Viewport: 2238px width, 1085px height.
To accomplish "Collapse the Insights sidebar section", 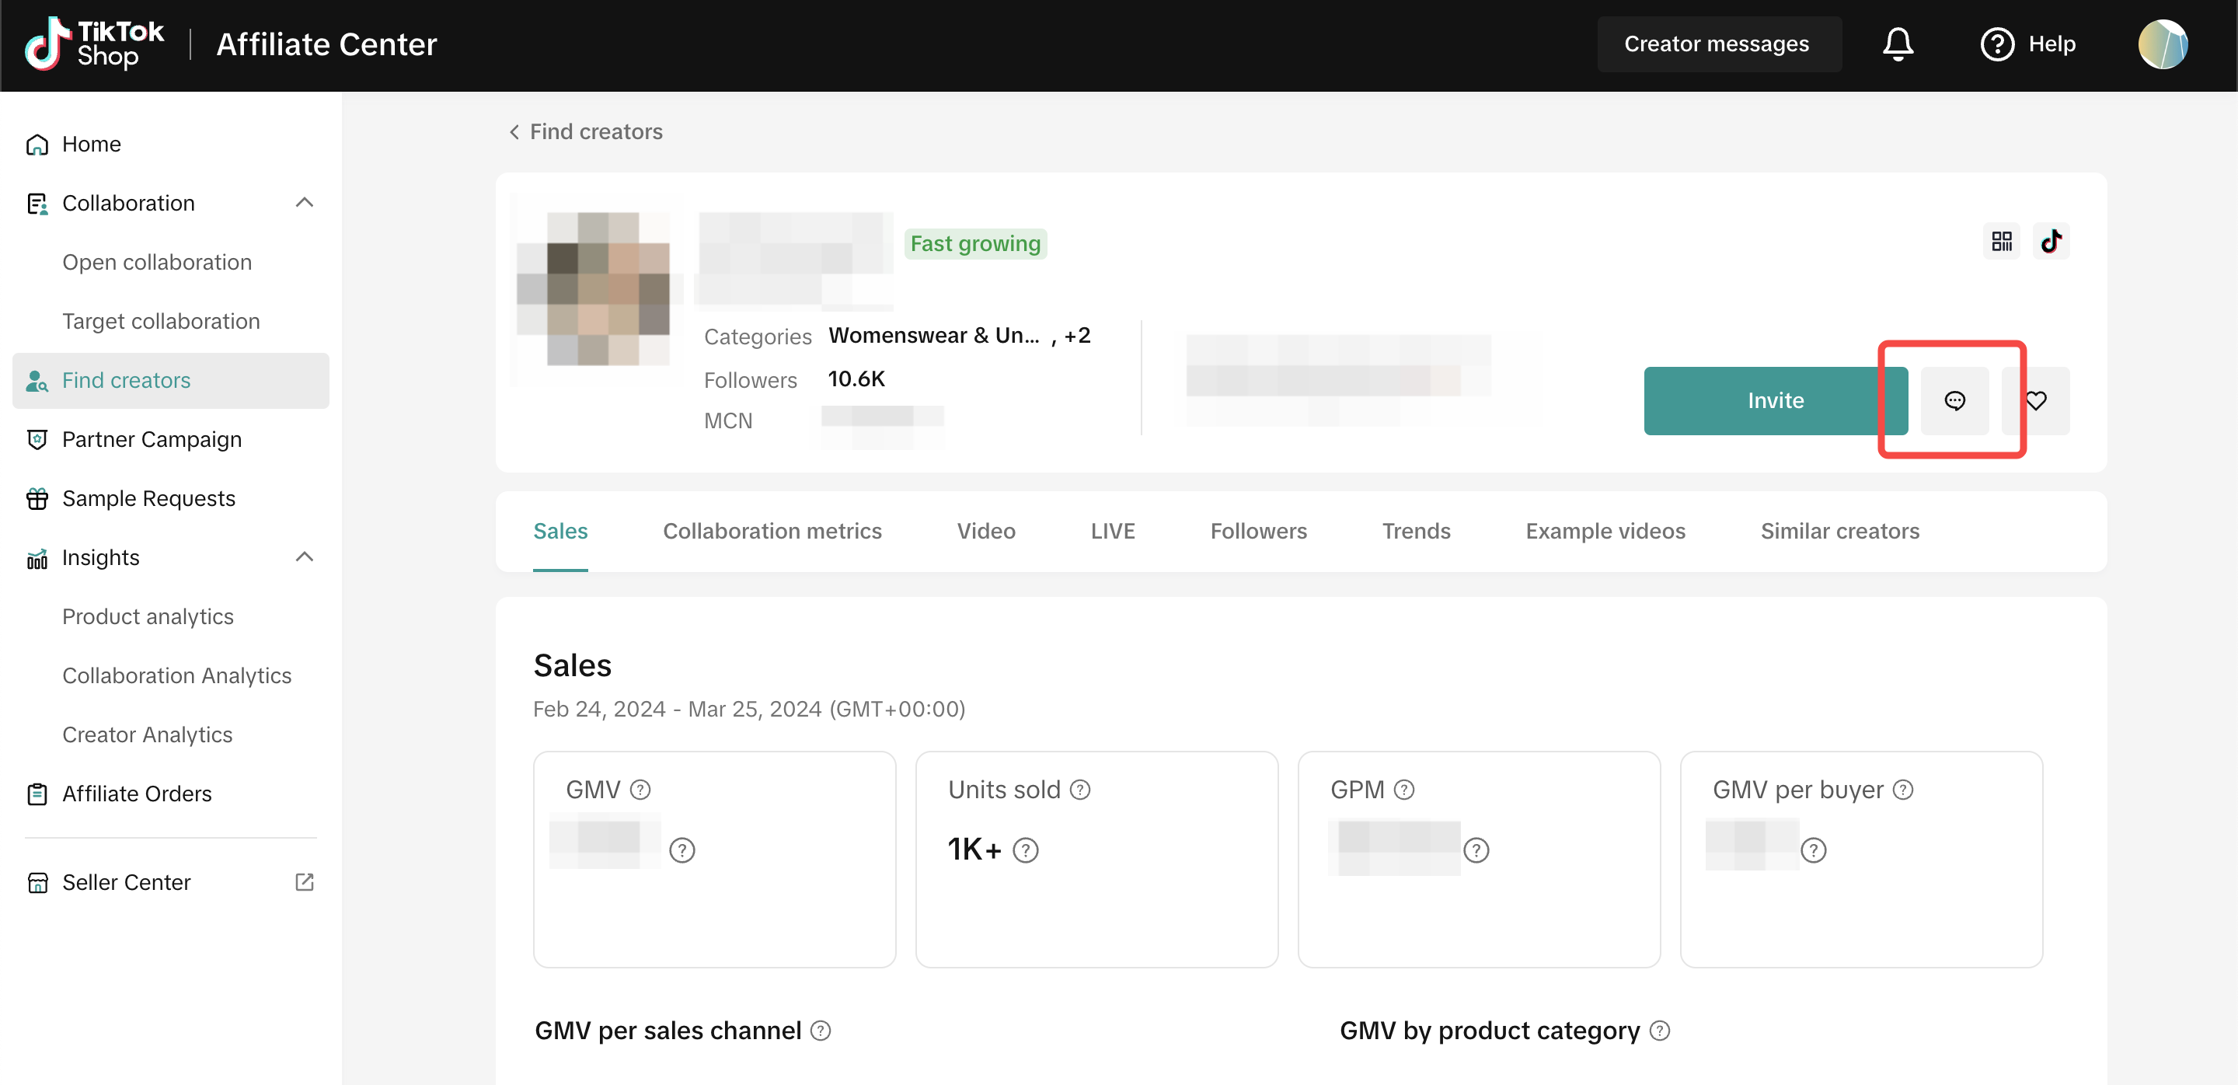I will coord(304,556).
